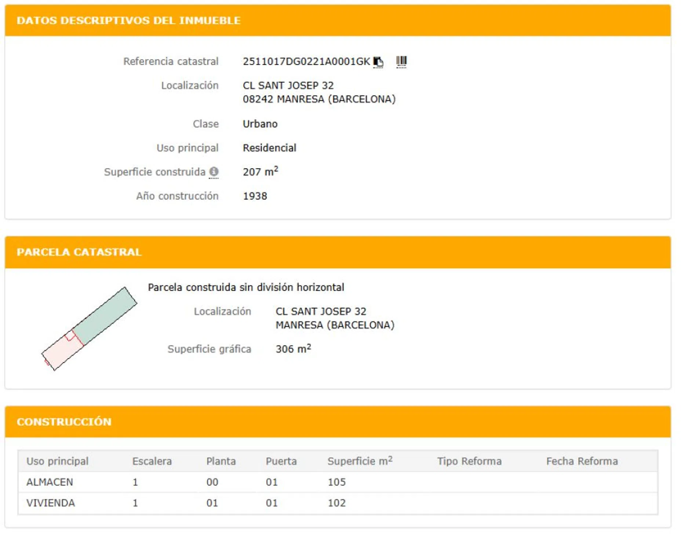
Task: Select the ALMACEN row in the table
Action: pos(50,482)
